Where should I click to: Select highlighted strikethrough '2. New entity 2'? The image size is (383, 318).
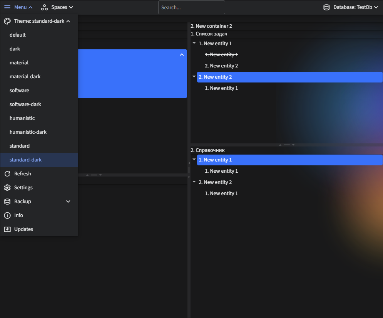(x=290, y=77)
